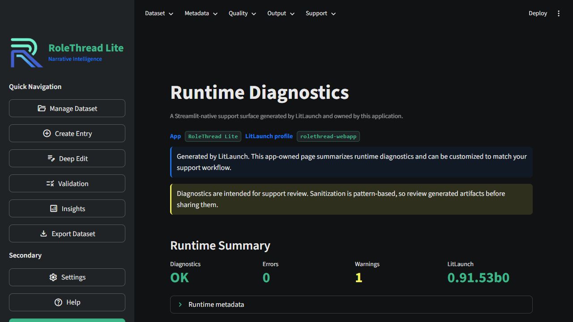Select Export Dataset

[67, 233]
